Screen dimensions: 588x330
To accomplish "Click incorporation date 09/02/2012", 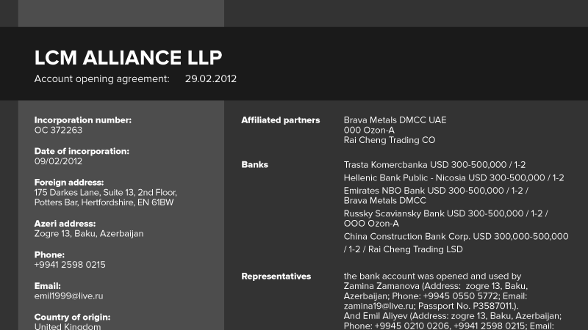I will pyautogui.click(x=58, y=161).
